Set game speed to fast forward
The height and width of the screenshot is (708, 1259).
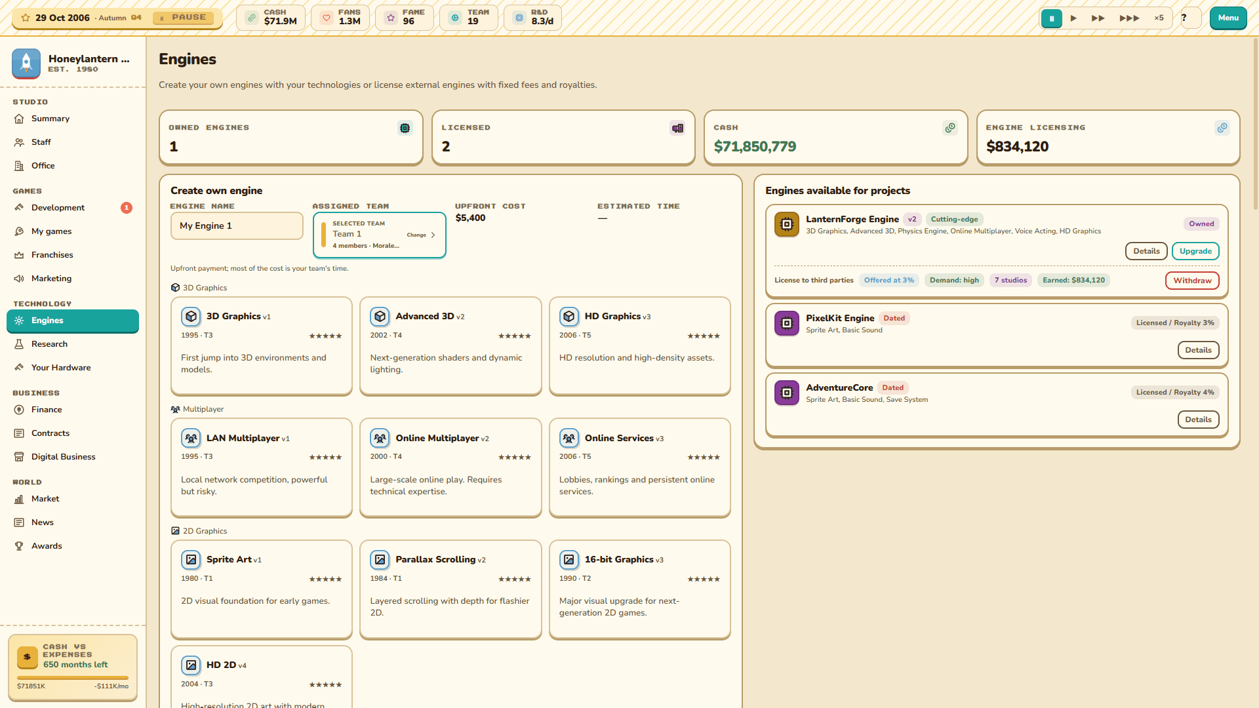[x=1098, y=18]
